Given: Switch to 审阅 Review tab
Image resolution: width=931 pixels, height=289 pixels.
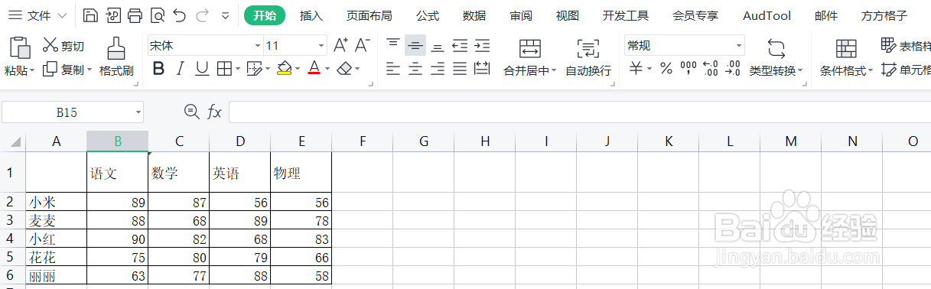Looking at the screenshot, I should (x=521, y=15).
